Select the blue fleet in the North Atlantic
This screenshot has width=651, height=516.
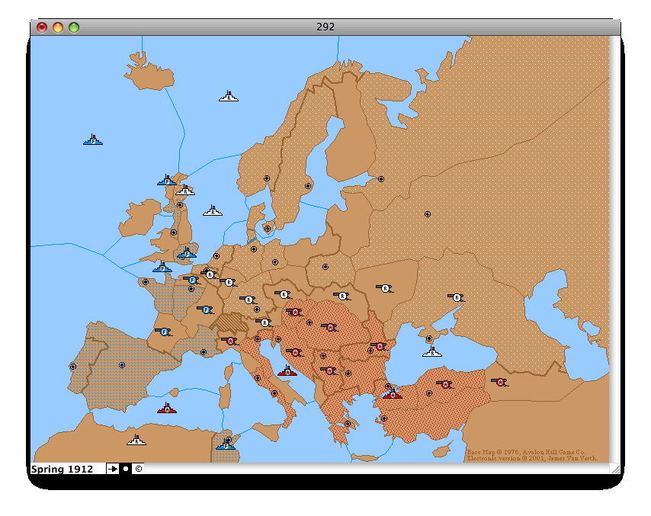[x=93, y=140]
